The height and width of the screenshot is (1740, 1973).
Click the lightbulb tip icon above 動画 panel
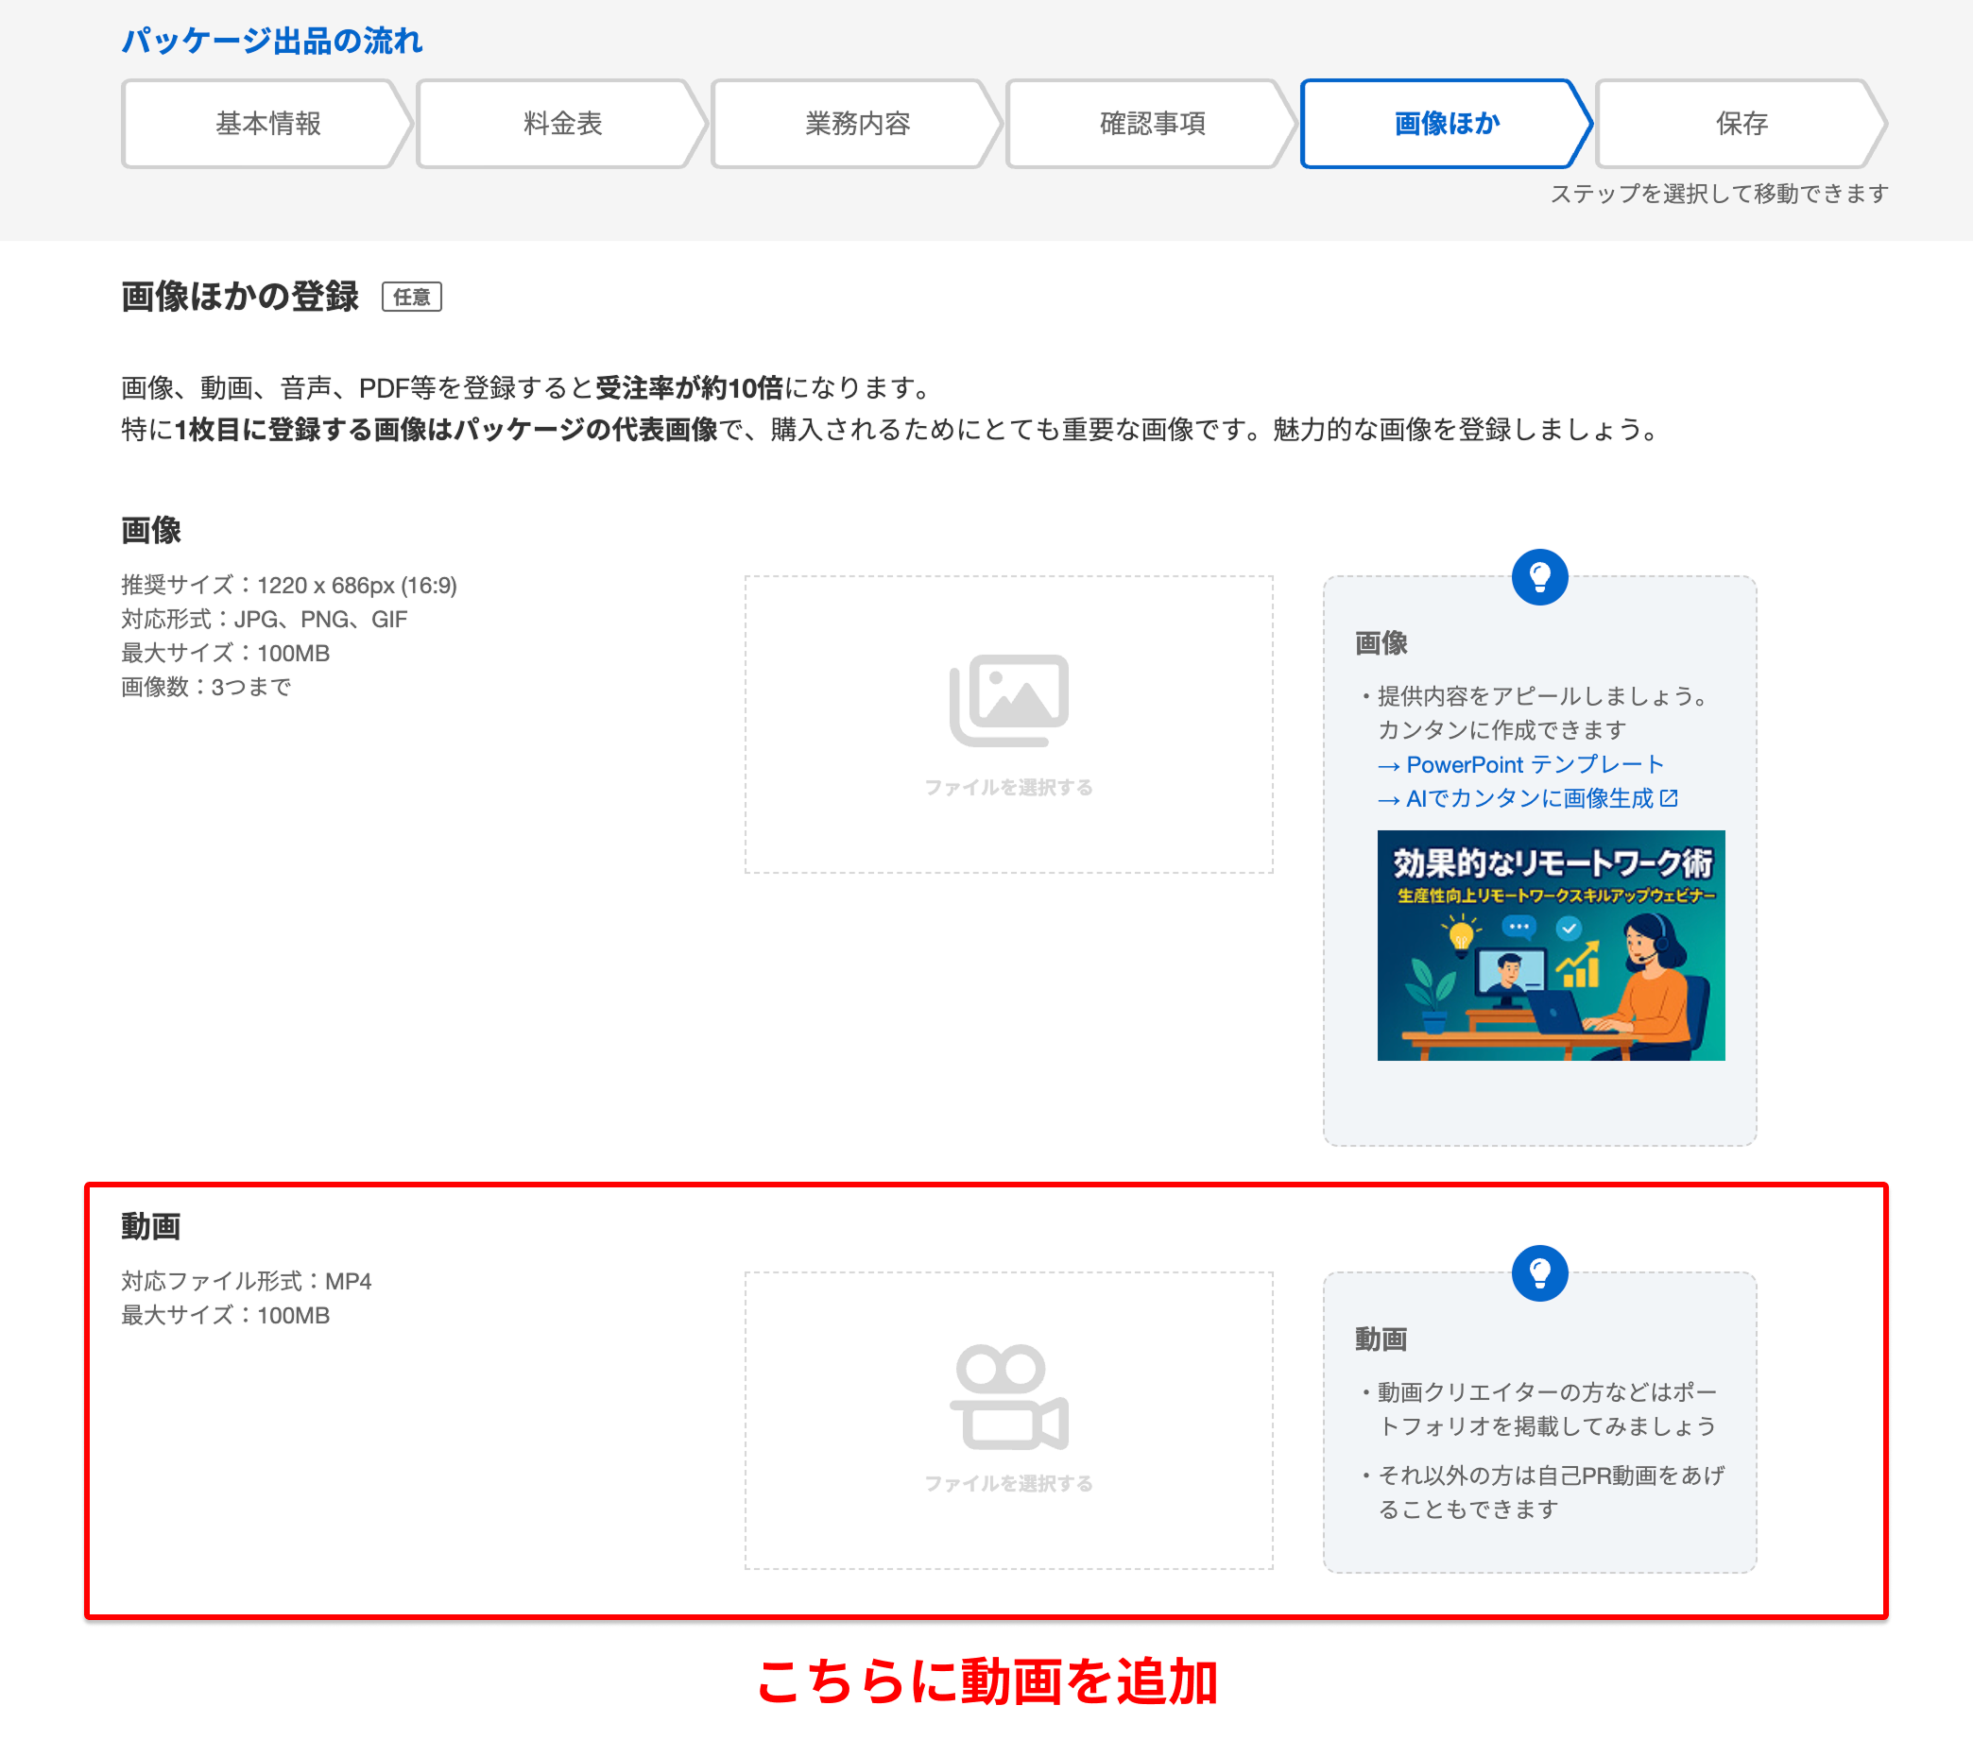pos(1539,1273)
